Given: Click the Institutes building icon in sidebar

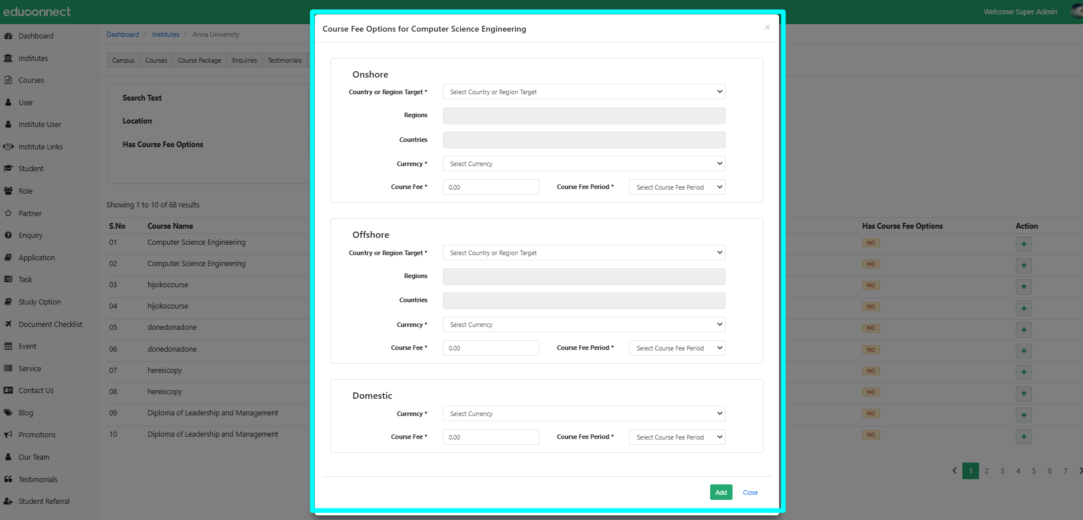Looking at the screenshot, I should 8,58.
